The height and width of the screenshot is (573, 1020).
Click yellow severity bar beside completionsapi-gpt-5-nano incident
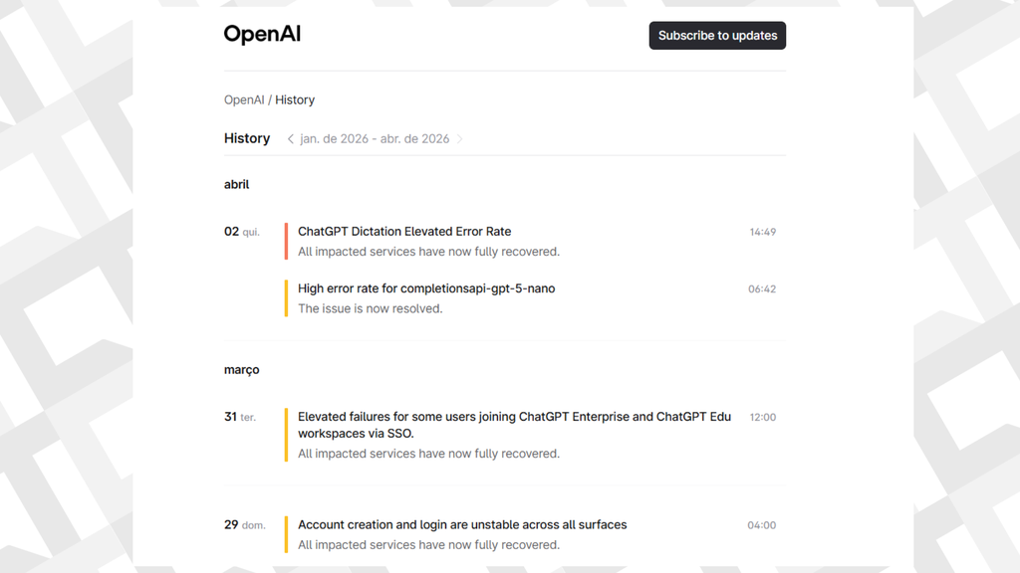pos(286,298)
